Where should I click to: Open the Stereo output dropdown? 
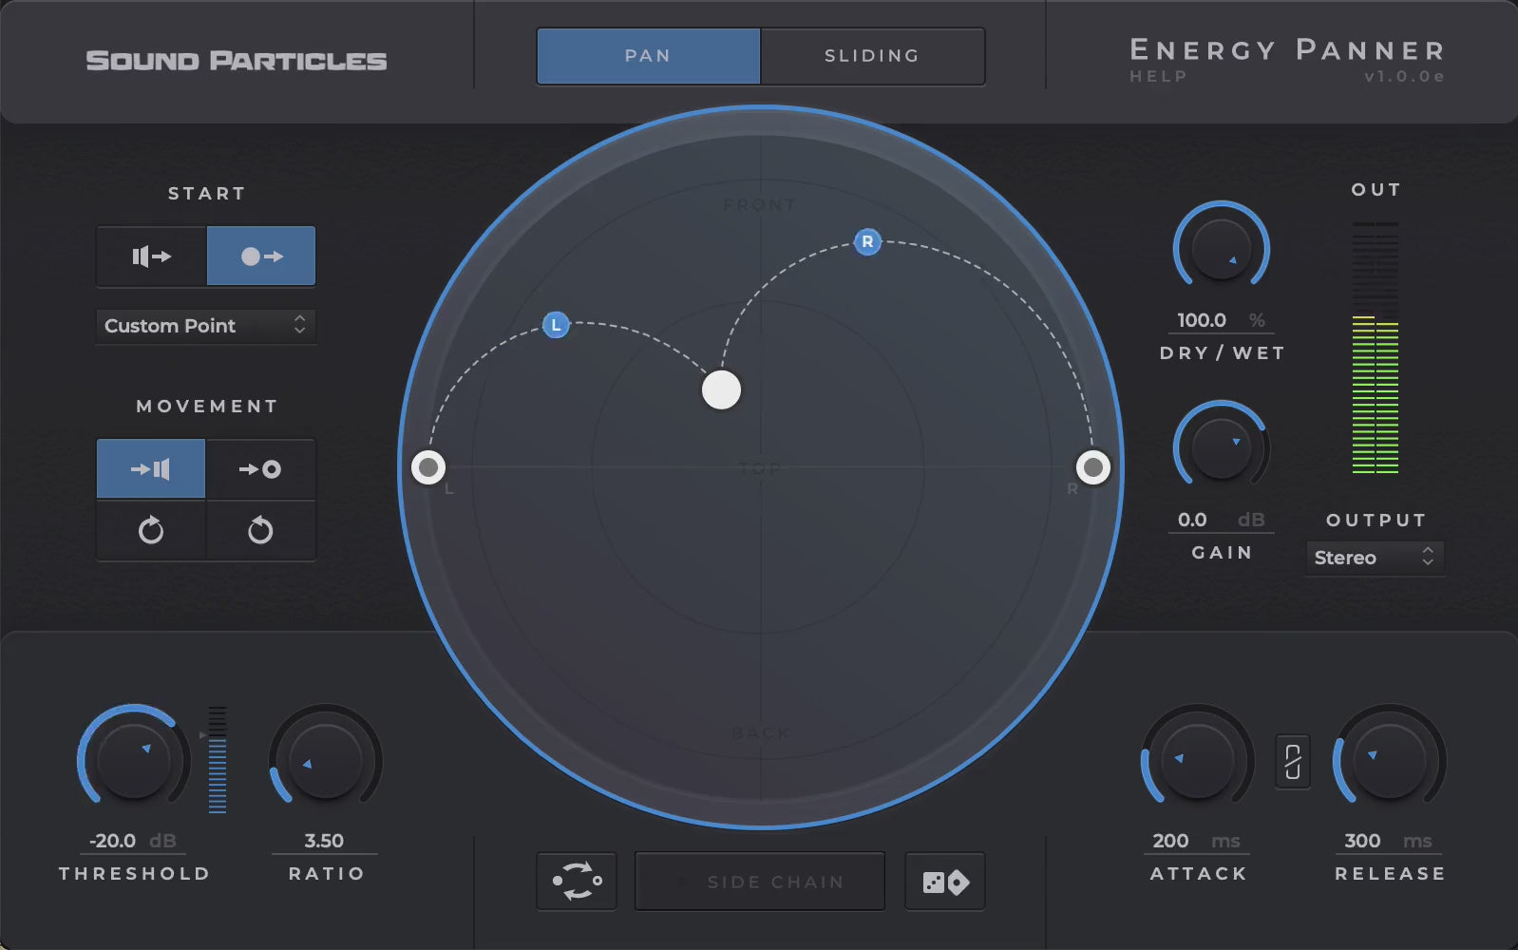pos(1375,558)
